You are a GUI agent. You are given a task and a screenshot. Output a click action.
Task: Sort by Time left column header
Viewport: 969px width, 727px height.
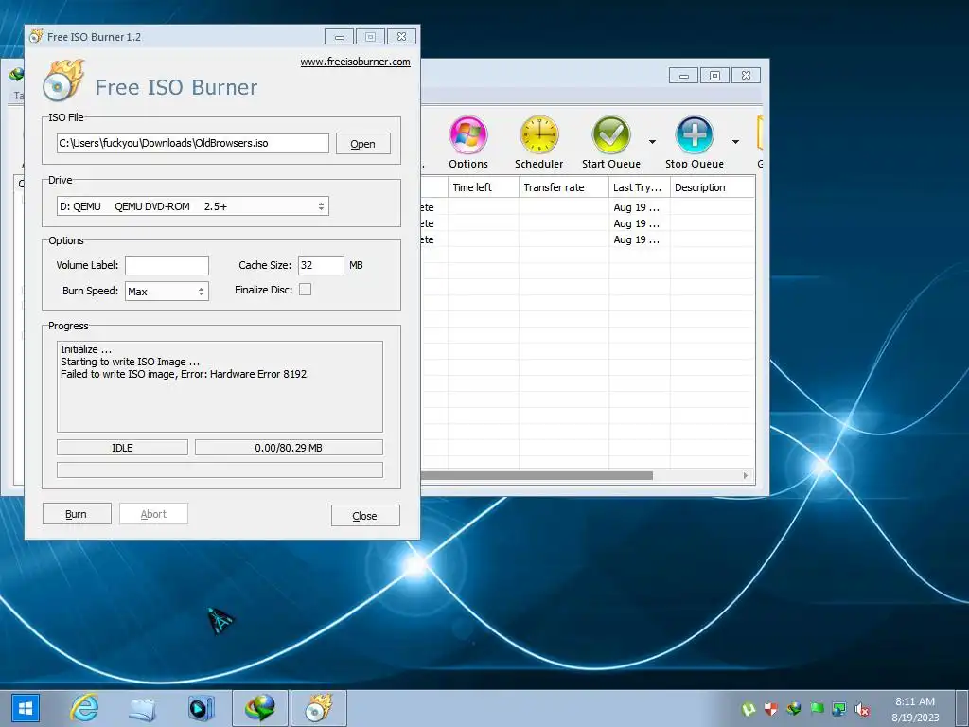(484, 187)
